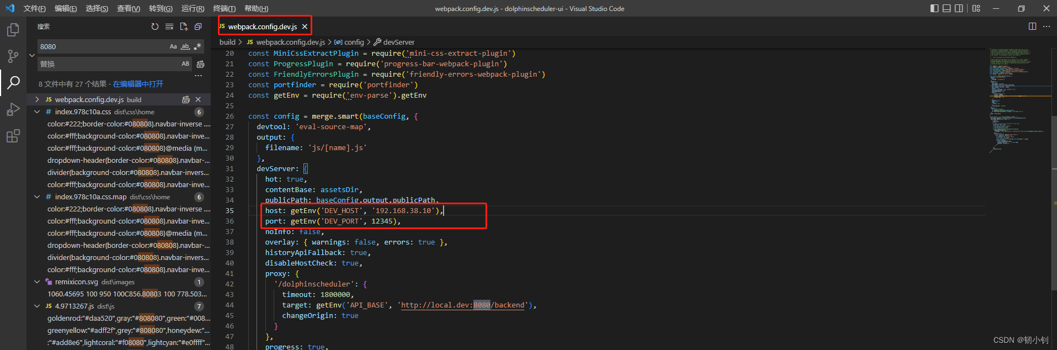Image resolution: width=1057 pixels, height=350 pixels.
Task: Open the 编辑(E) menu
Action: [66, 8]
